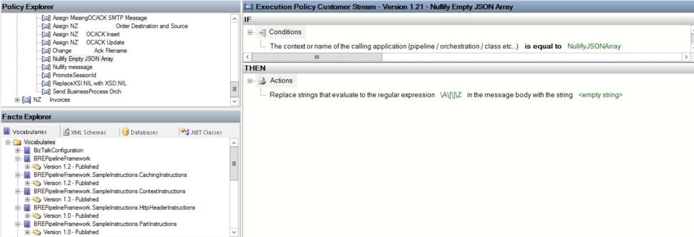Click the <empty string> replacement value
This screenshot has width=694, height=237.
(x=600, y=95)
